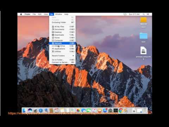
Task: Launch Siri from the dock
Action: [x=30, y=110]
